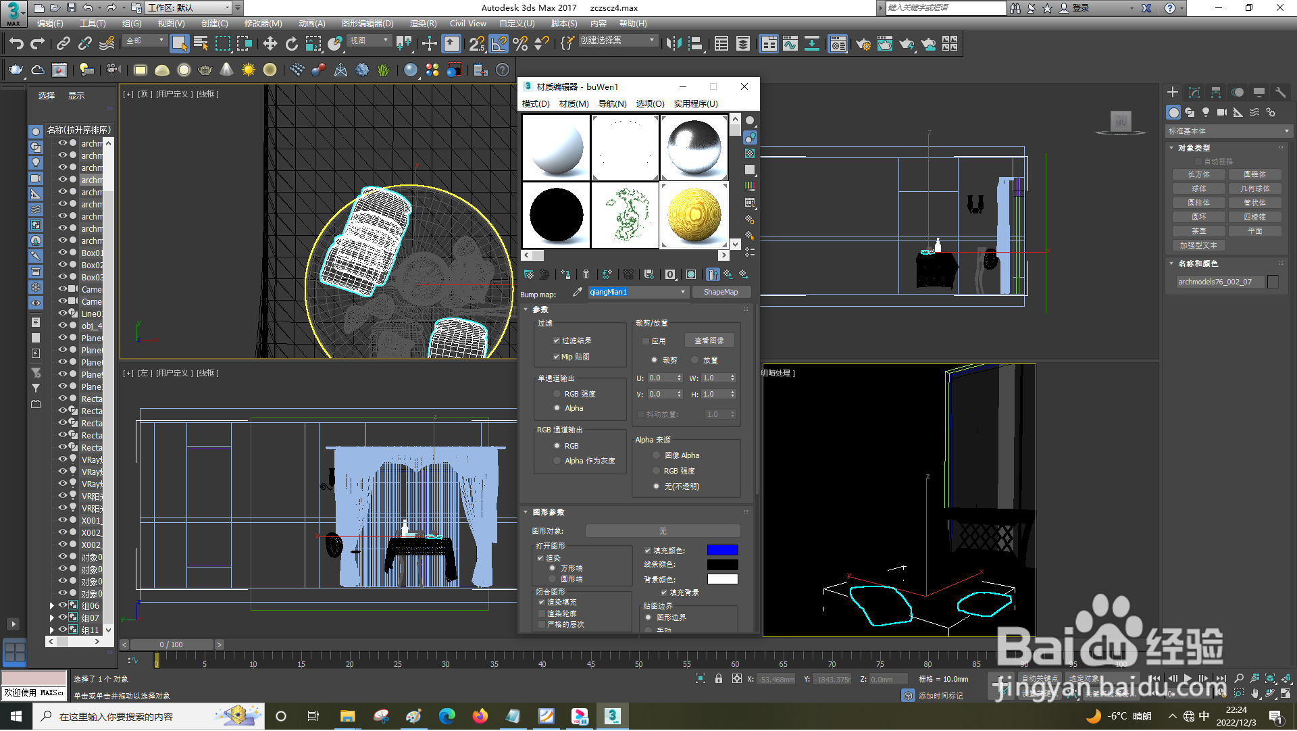Click Delete trash icon in Material Editor
Viewport: 1297px width, 731px height.
[586, 274]
